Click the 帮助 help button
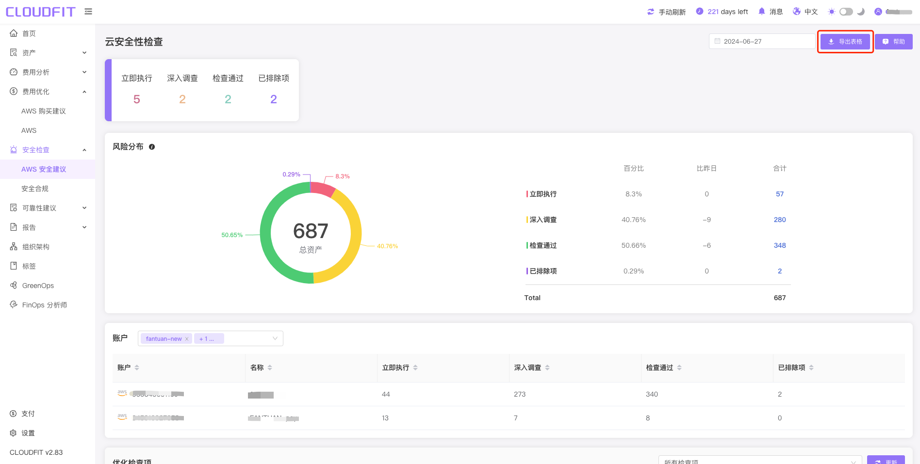 tap(894, 42)
